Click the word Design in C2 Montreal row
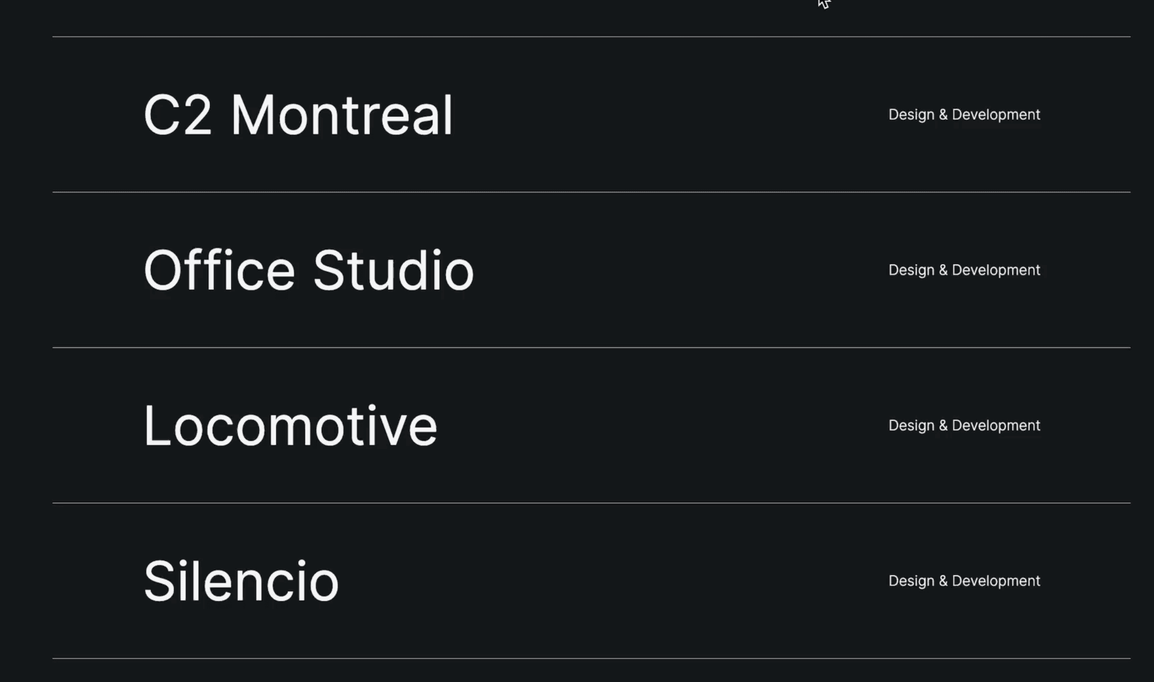The height and width of the screenshot is (682, 1154). [x=911, y=115]
